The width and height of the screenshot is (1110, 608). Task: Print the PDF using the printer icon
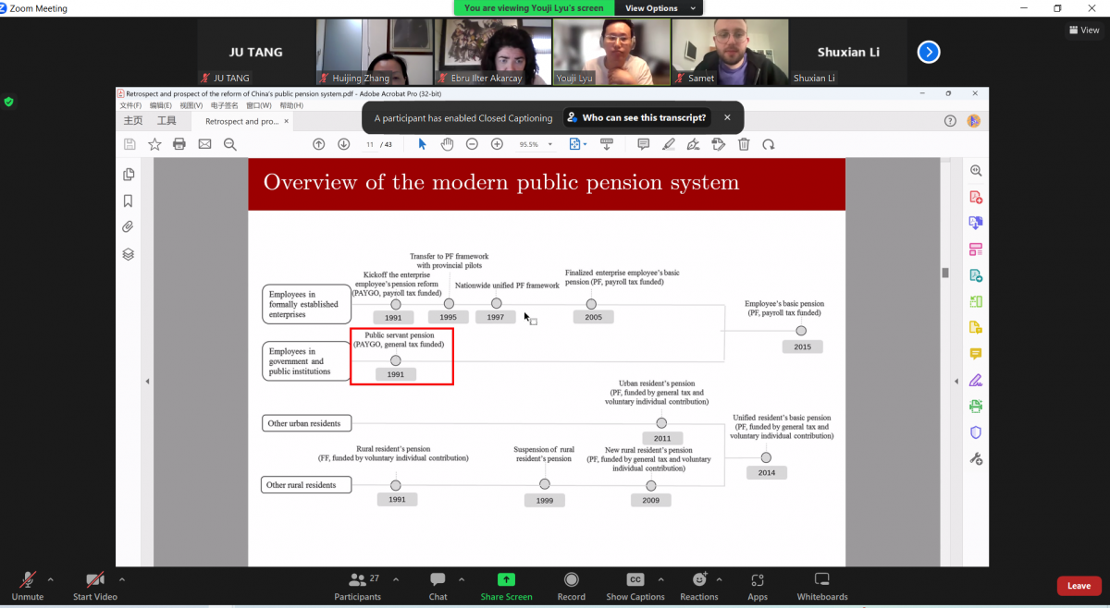pyautogui.click(x=179, y=144)
